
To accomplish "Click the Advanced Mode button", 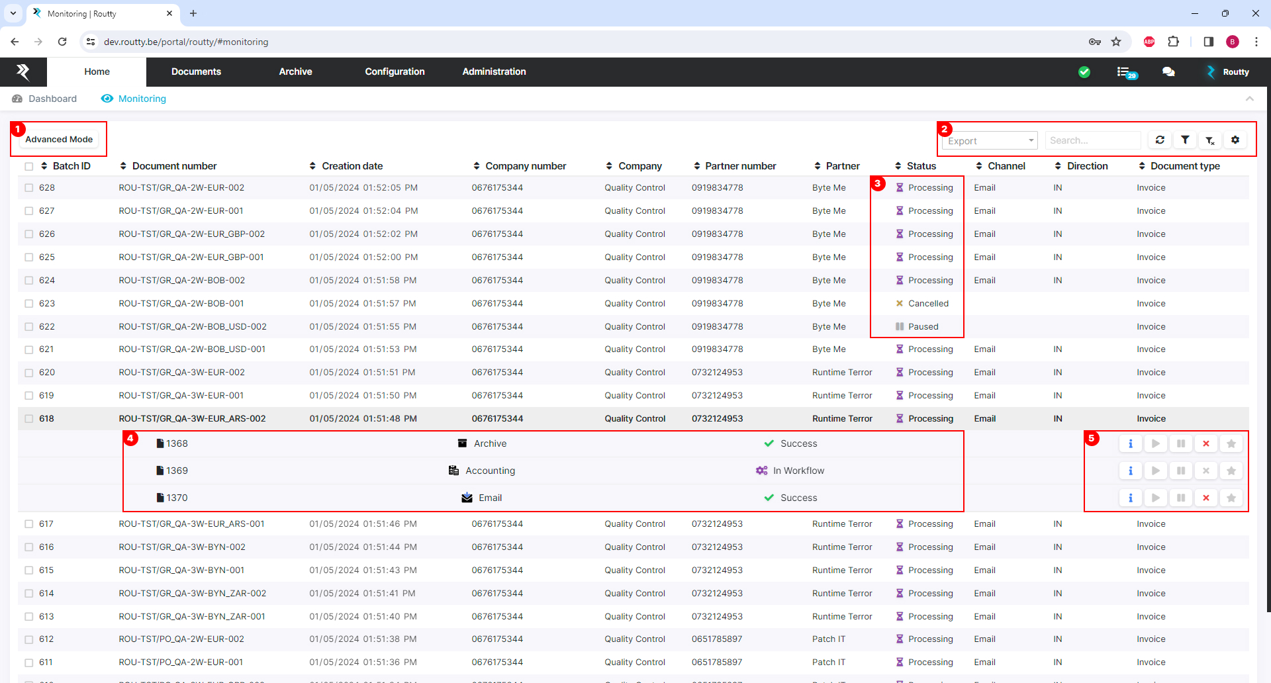I will (59, 140).
